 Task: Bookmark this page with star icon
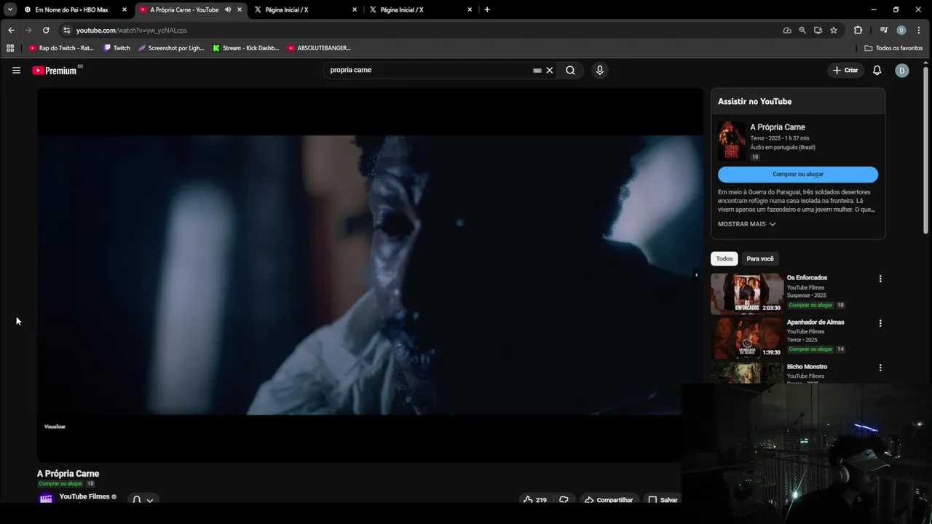[x=834, y=31]
